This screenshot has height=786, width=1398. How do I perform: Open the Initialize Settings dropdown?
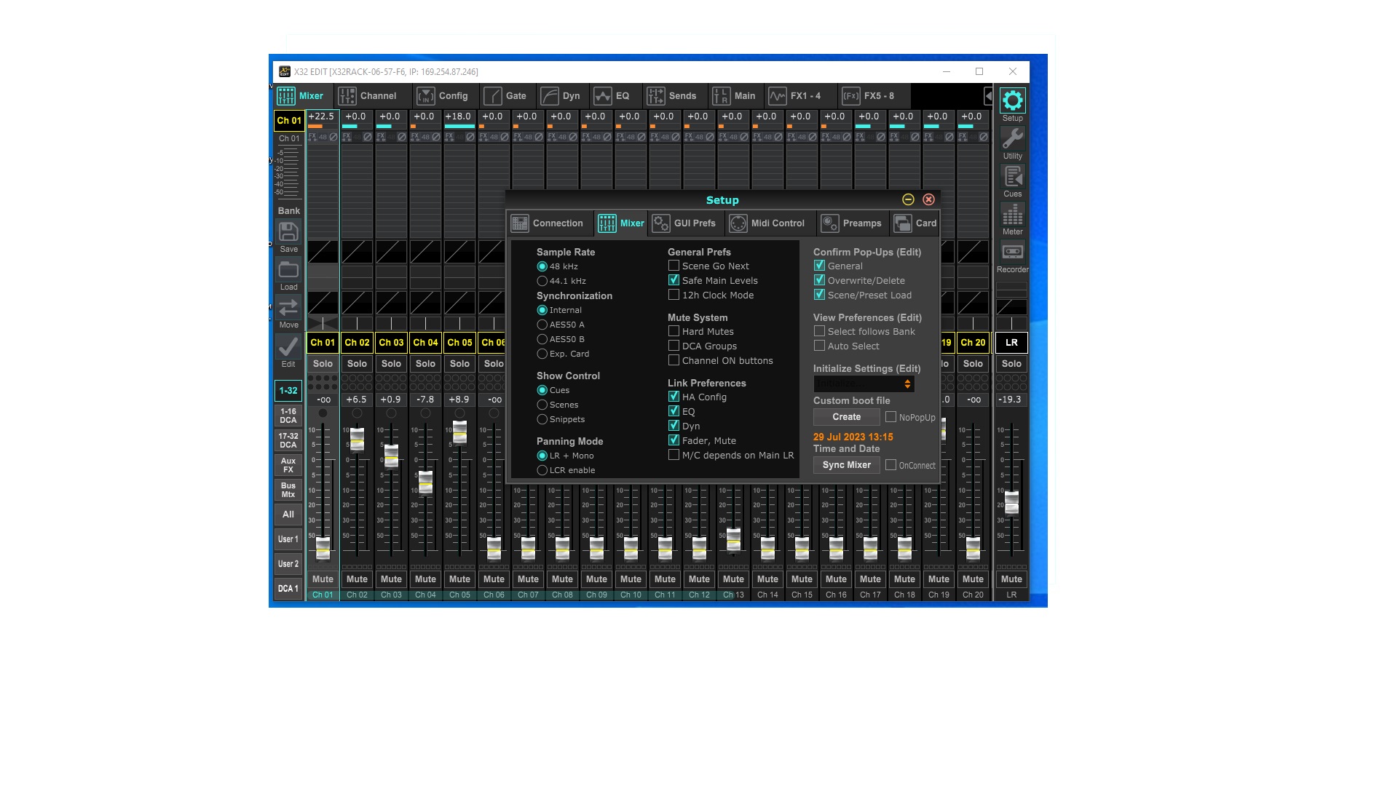click(864, 384)
